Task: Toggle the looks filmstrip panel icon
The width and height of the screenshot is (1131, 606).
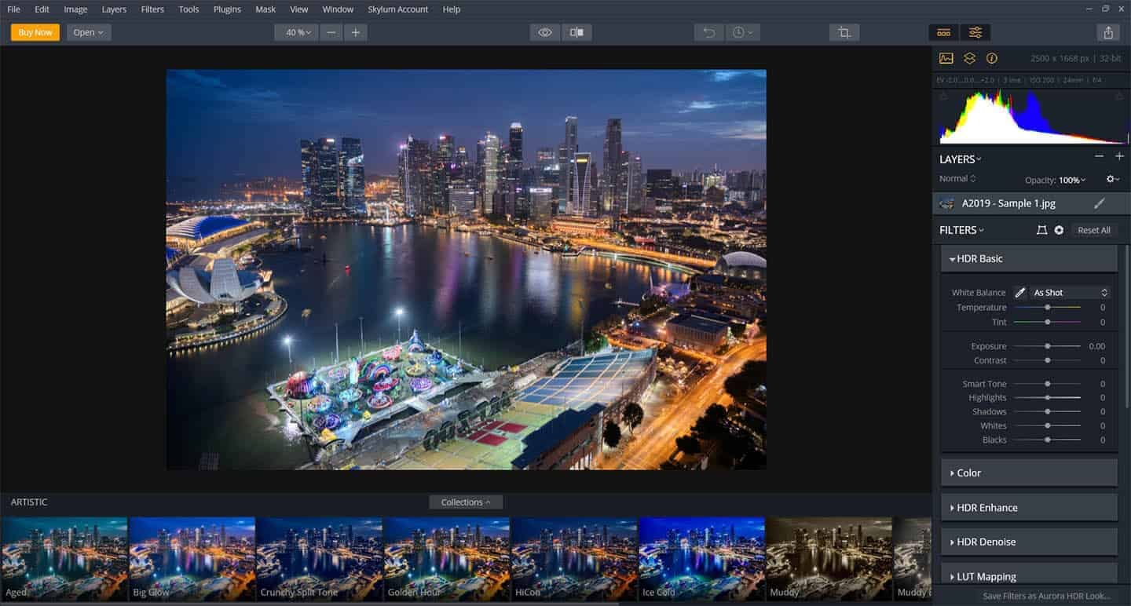Action: click(x=944, y=32)
